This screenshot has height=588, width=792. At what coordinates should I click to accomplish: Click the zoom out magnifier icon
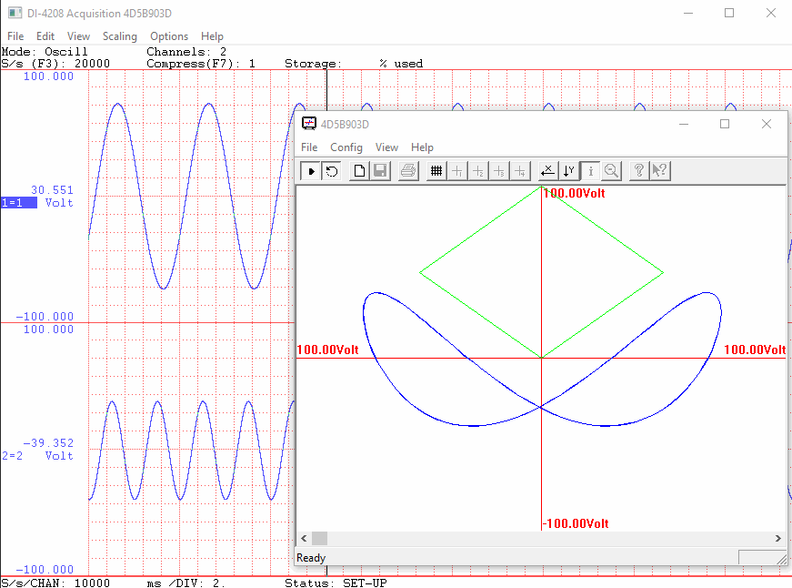611,171
